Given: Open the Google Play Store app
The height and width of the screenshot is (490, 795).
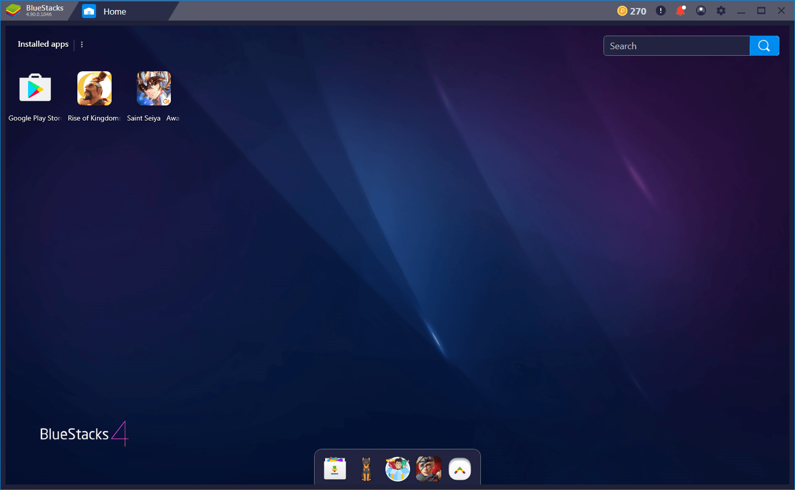Looking at the screenshot, I should (35, 88).
